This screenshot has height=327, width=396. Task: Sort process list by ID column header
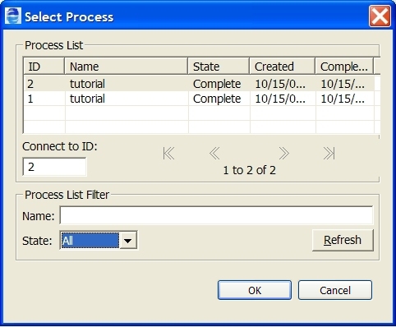(x=44, y=66)
